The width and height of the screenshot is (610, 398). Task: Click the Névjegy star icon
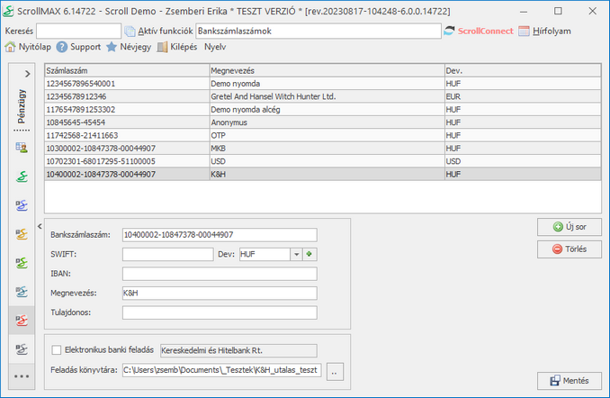coord(112,47)
